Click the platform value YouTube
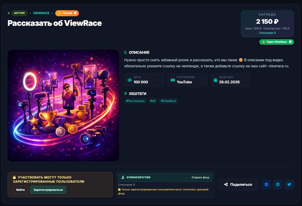The width and height of the screenshot is (302, 206). tap(184, 82)
